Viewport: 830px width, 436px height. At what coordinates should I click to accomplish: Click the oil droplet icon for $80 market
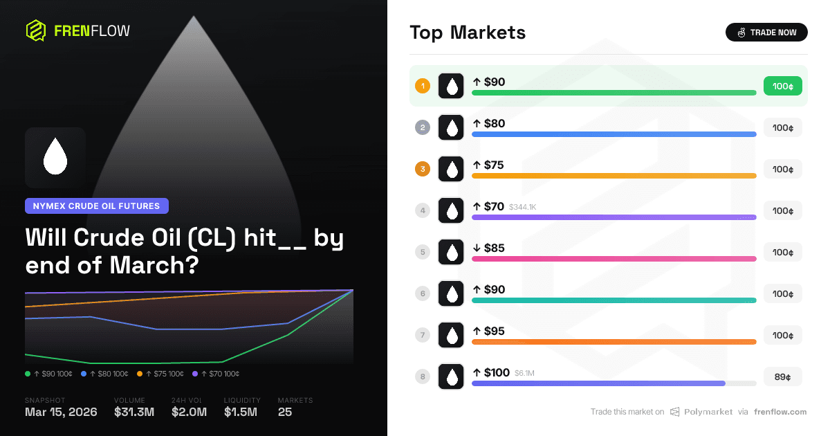point(451,127)
